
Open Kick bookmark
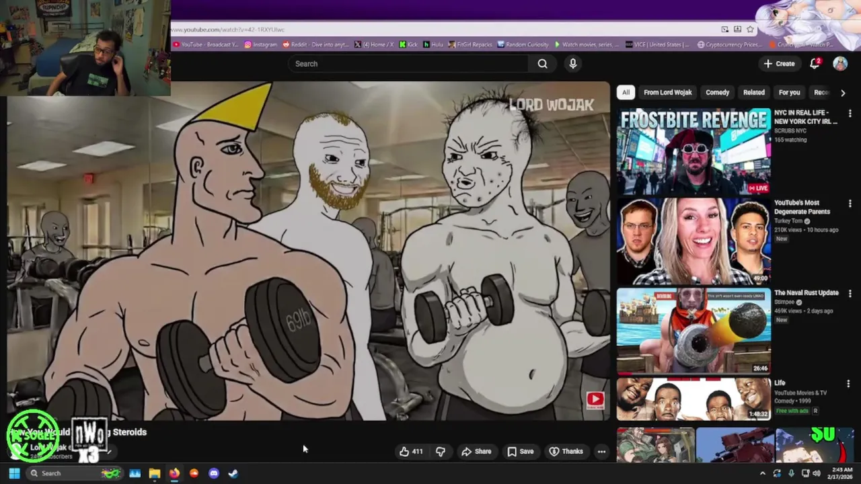408,44
